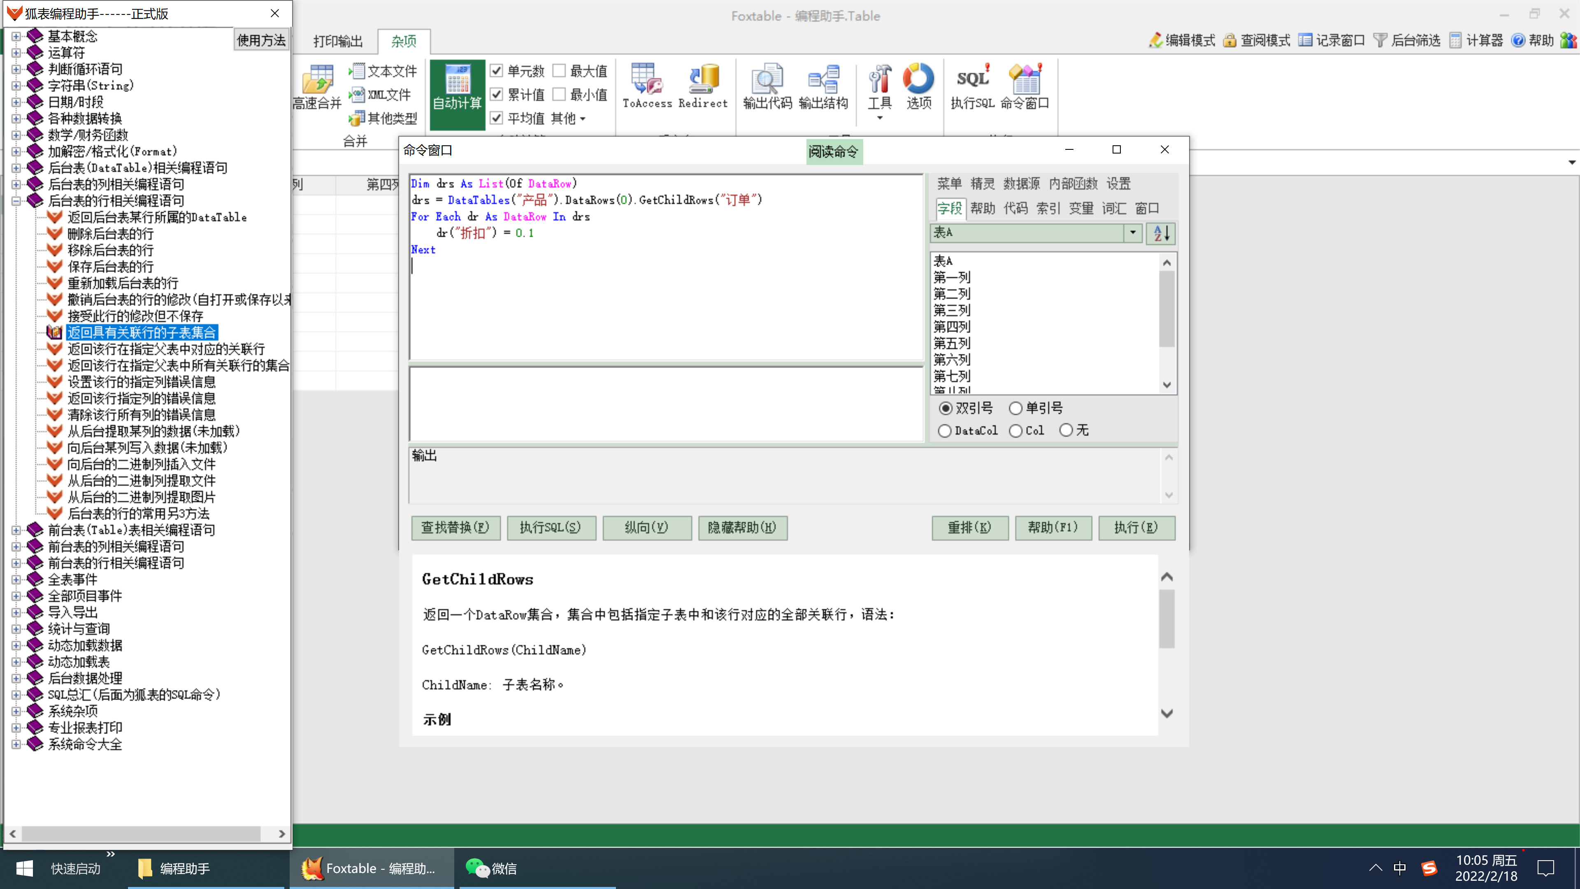Open the notification center icon
The height and width of the screenshot is (889, 1580).
pos(1546,868)
